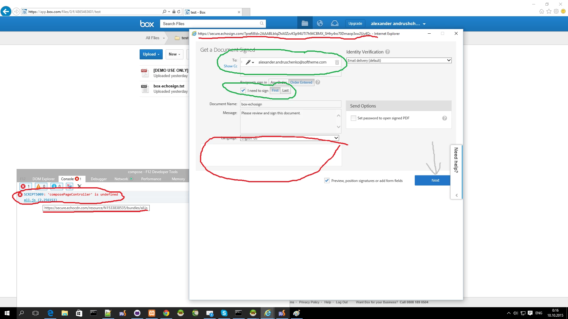This screenshot has height=319, width=568.
Task: Click the Log Out footer link
Action: pos(342,302)
